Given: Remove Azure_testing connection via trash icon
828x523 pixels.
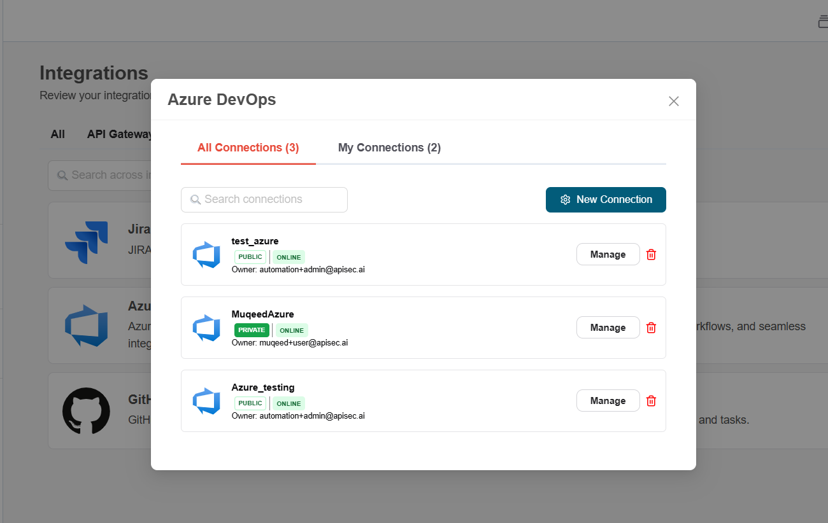Looking at the screenshot, I should tap(651, 401).
